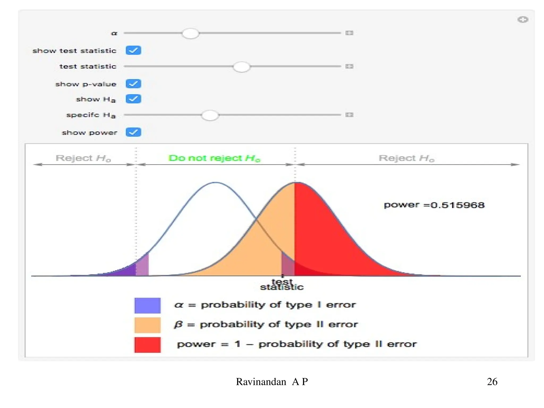Toggle the show p-value checkbox
Image resolution: width=544 pixels, height=408 pixels.
tap(133, 84)
